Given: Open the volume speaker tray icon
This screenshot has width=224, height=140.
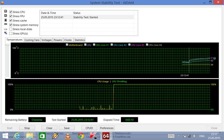Looking at the screenshot, I should click(x=195, y=136).
